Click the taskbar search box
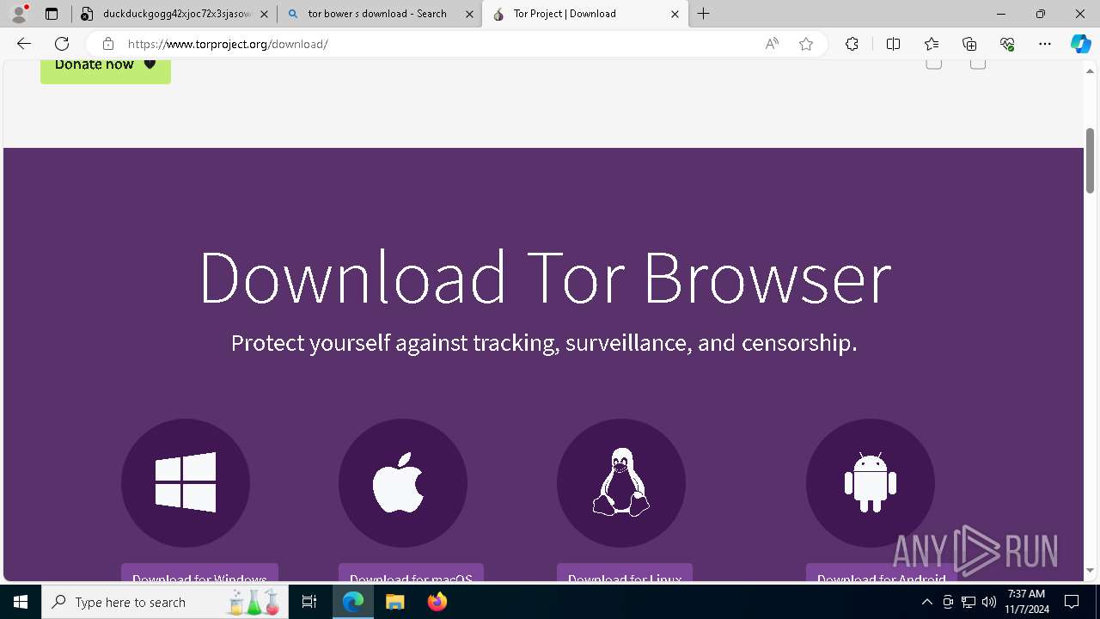1100x619 pixels. pos(165,602)
